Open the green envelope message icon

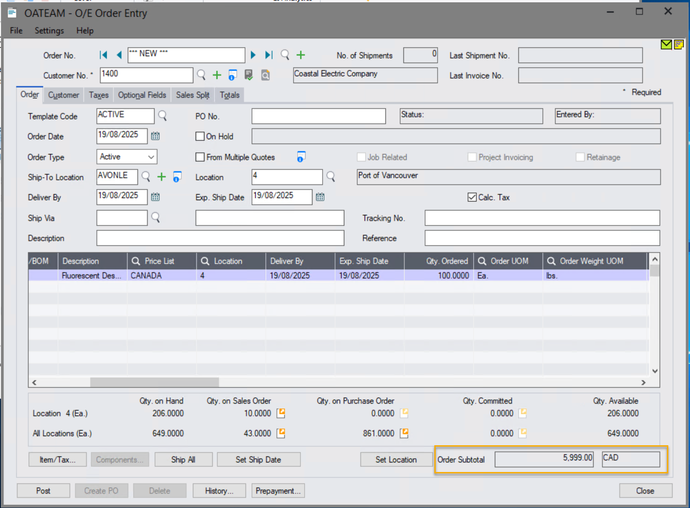coord(666,45)
